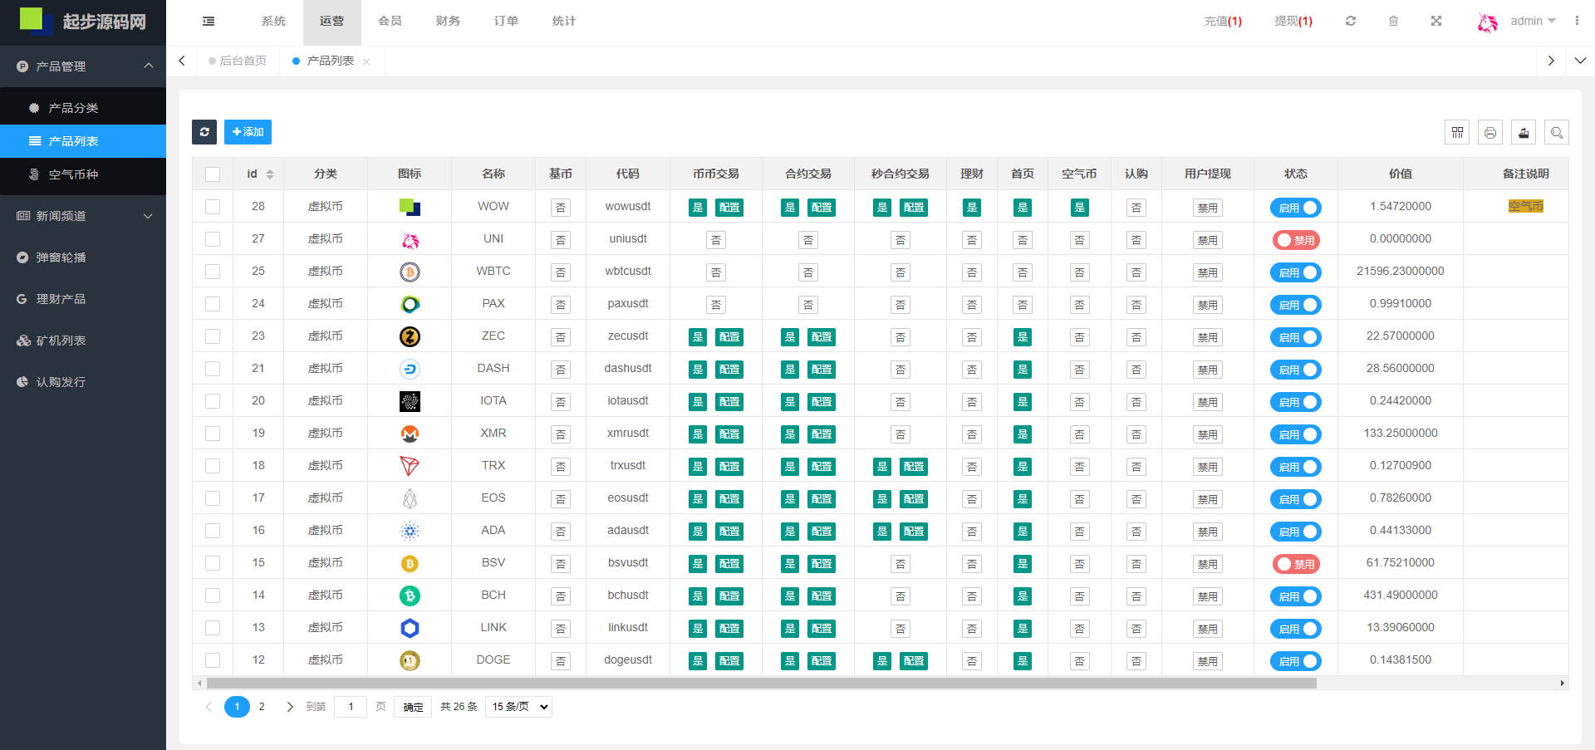Click the 添加 button

click(x=248, y=132)
